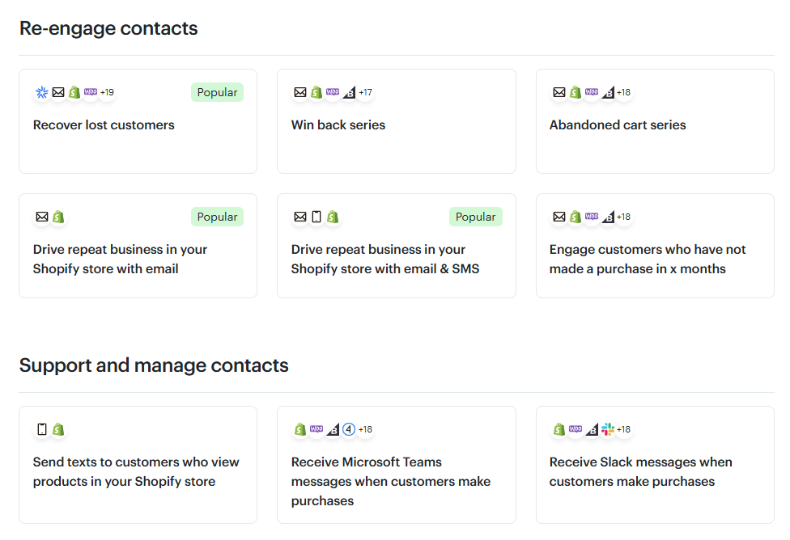Select the Abandoned cart series template
Viewport: 790px width, 540px height.
point(618,124)
